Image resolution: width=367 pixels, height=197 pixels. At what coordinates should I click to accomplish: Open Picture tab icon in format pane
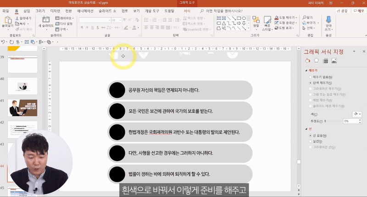click(334, 61)
